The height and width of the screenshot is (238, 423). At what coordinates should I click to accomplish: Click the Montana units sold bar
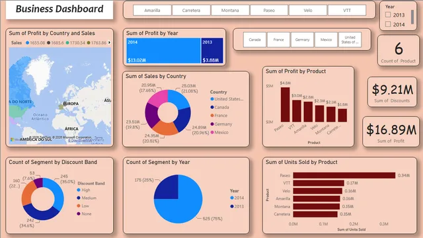click(x=317, y=206)
